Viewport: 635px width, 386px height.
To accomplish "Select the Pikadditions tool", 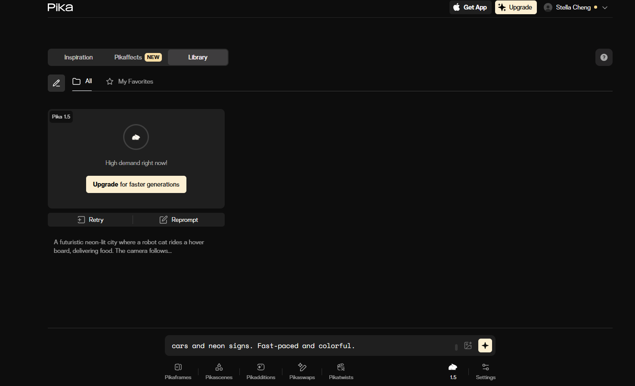I will coord(260,371).
